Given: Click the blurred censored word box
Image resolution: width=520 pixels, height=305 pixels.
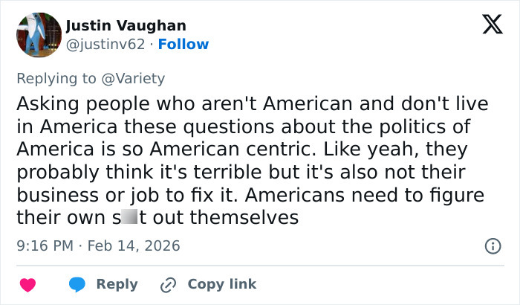Looking at the screenshot, I should pyautogui.click(x=129, y=218).
